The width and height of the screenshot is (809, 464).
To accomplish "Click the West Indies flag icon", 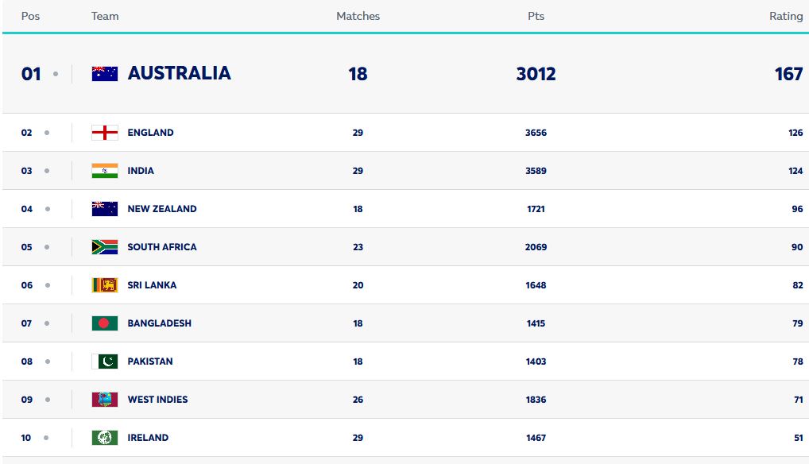I will 105,400.
